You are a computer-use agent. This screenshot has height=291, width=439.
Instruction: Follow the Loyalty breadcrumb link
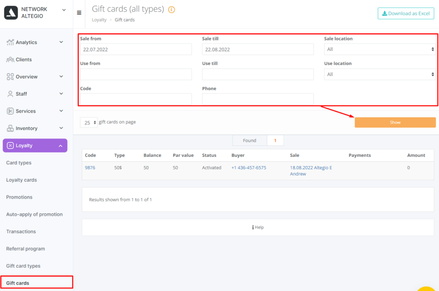coord(99,20)
